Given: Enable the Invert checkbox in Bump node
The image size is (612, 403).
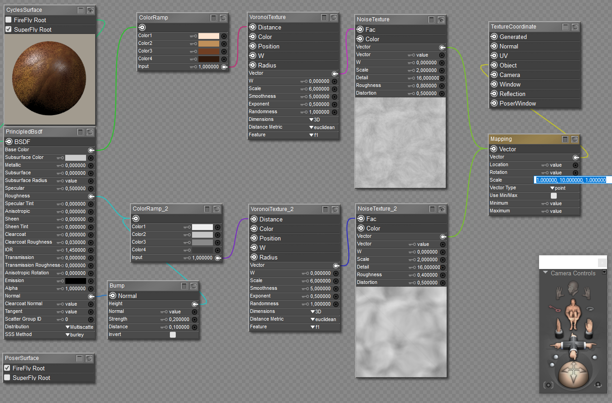Looking at the screenshot, I should pyautogui.click(x=173, y=335).
